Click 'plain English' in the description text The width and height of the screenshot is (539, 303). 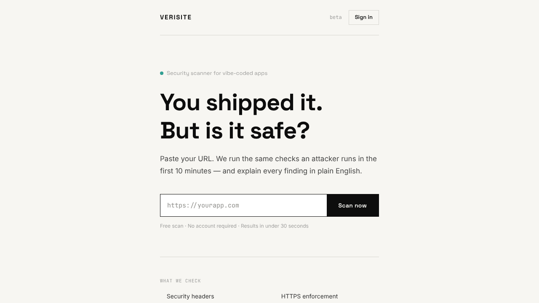339,171
